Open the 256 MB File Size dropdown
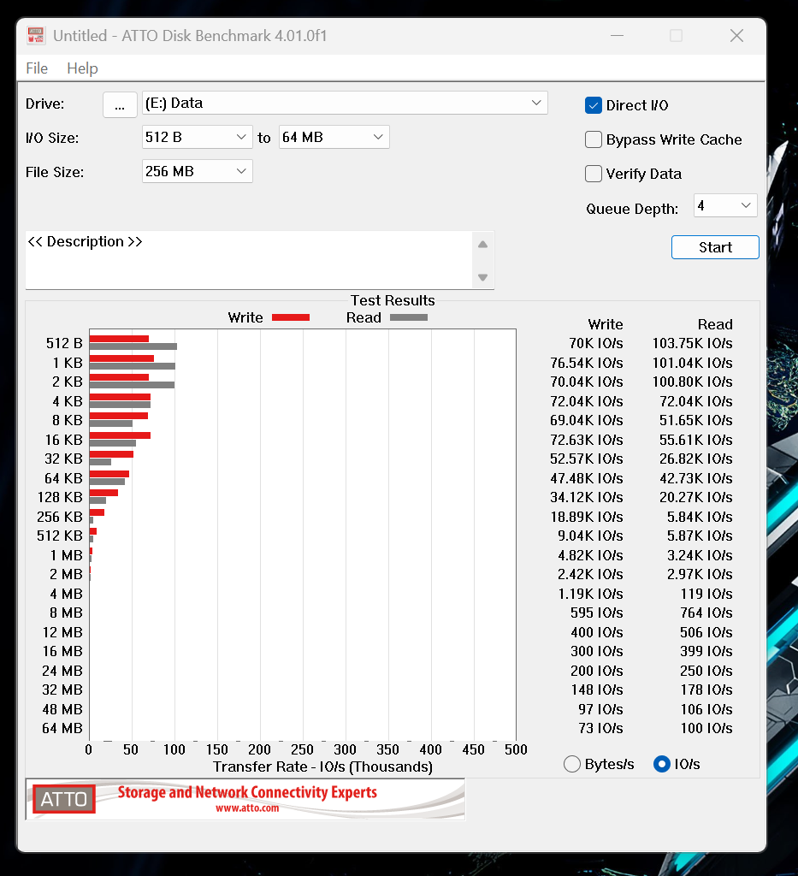 (197, 171)
